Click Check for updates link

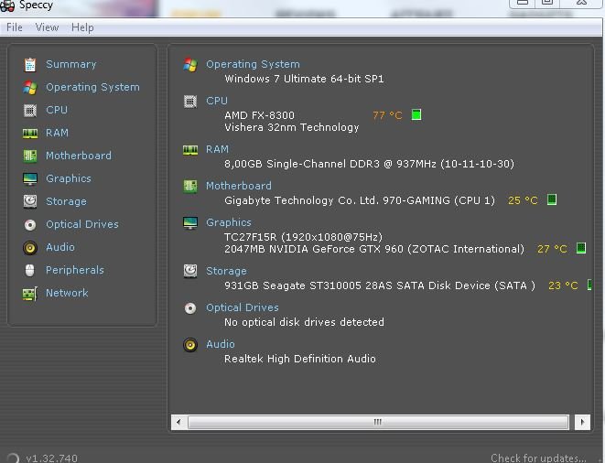538,458
